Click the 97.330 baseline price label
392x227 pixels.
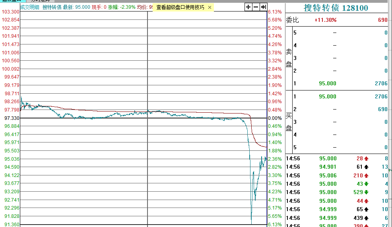12,118
